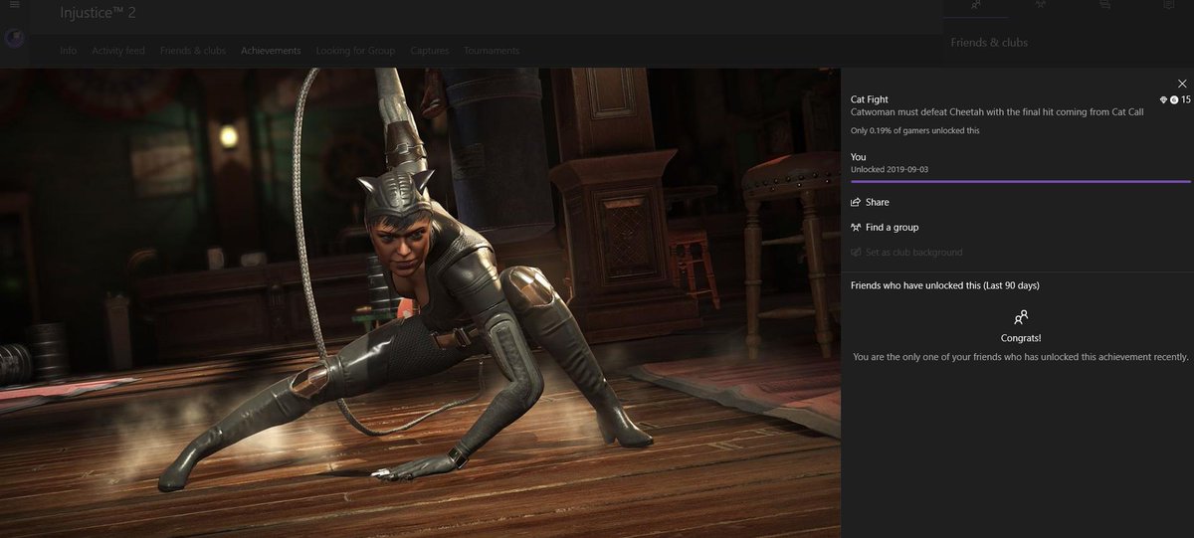Click the friends icon above Congrats
This screenshot has width=1194, height=538.
(x=1021, y=318)
